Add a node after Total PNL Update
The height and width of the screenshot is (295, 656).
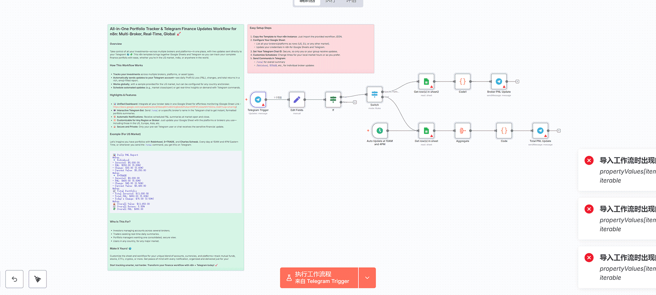pyautogui.click(x=559, y=131)
